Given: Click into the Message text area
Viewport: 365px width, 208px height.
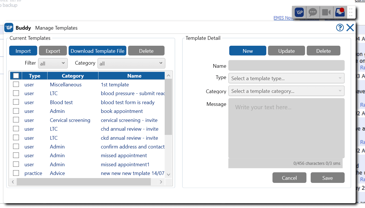Looking at the screenshot, I should (286, 128).
